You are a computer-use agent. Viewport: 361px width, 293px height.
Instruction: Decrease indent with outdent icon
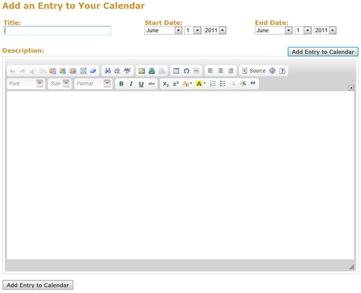pyautogui.click(x=233, y=84)
